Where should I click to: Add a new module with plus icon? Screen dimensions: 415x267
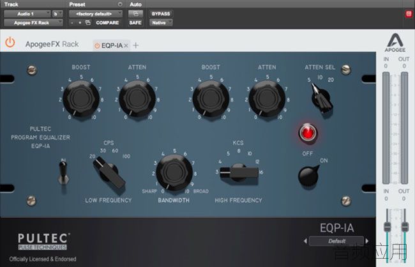coord(136,45)
